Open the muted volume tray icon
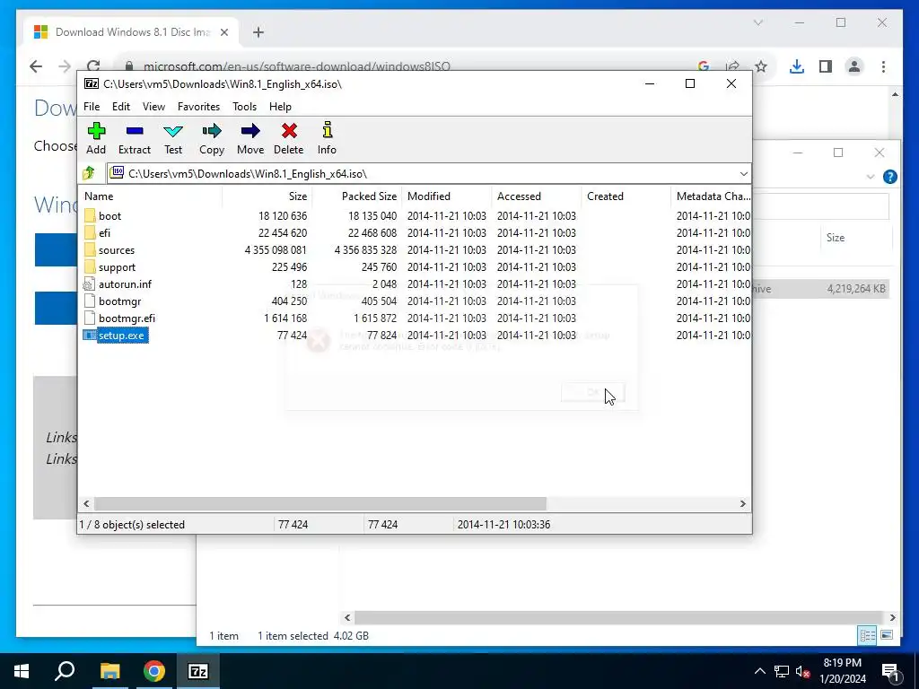This screenshot has height=689, width=919. (x=802, y=671)
